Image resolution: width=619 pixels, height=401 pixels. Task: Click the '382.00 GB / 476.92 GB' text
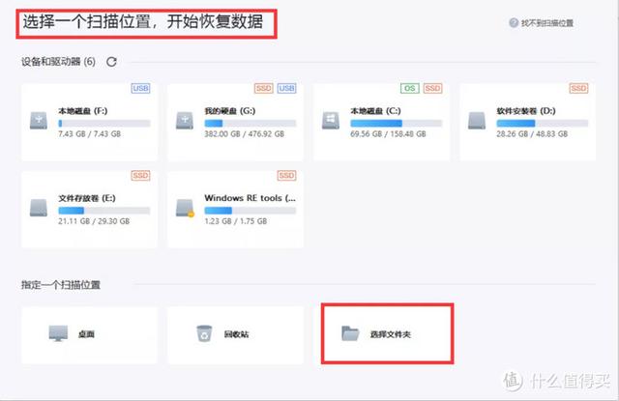245,134
